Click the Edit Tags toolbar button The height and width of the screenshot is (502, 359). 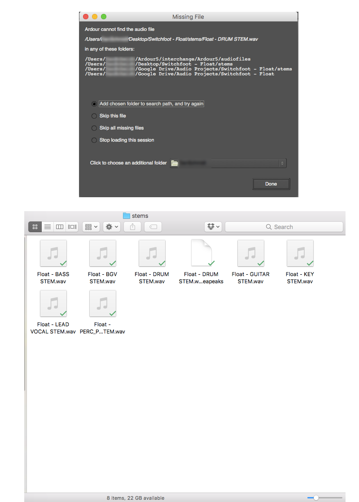pyautogui.click(x=153, y=227)
